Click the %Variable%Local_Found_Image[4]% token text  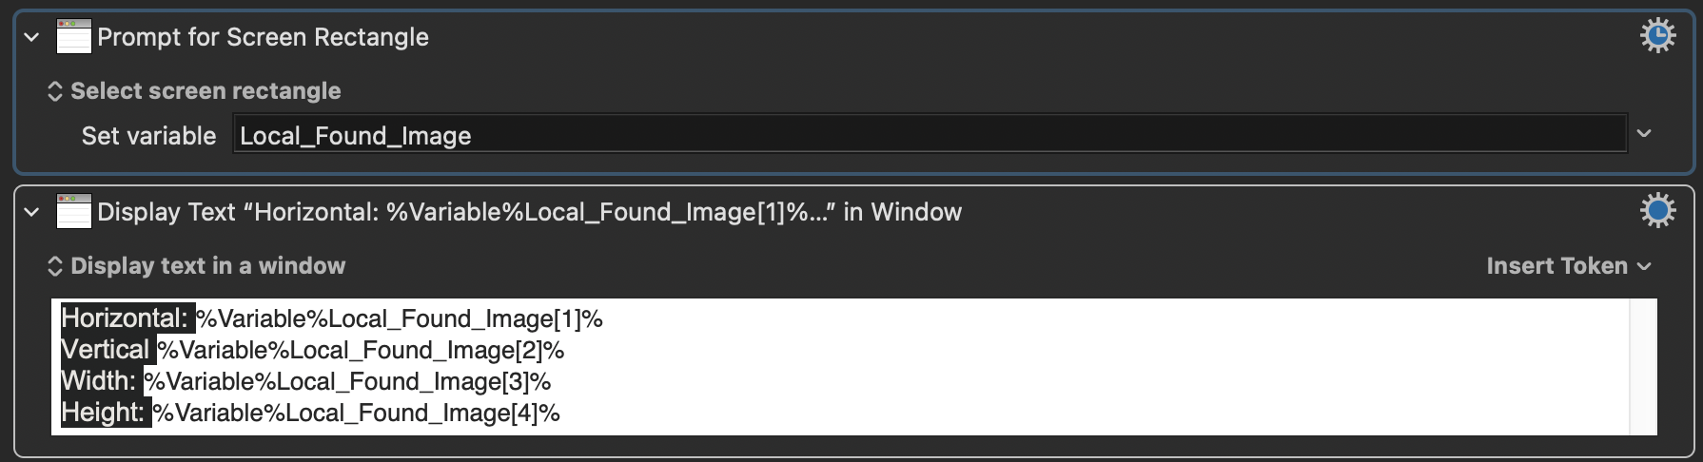tap(357, 413)
